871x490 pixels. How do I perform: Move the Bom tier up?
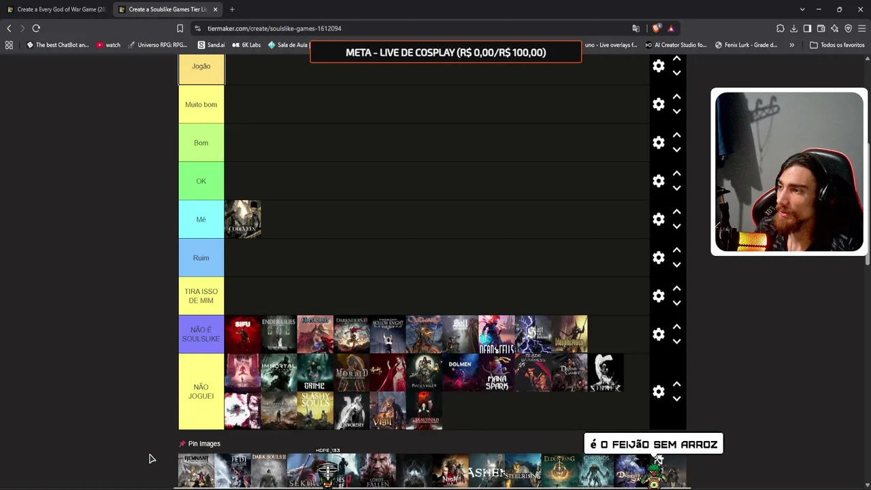tap(676, 135)
